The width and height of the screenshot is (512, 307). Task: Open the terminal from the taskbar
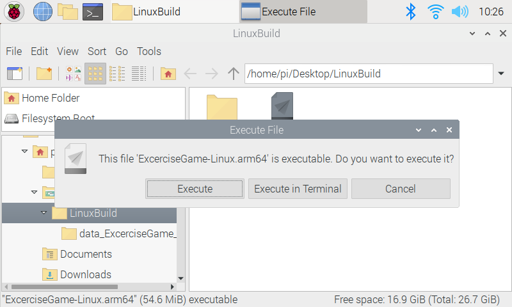tap(93, 12)
